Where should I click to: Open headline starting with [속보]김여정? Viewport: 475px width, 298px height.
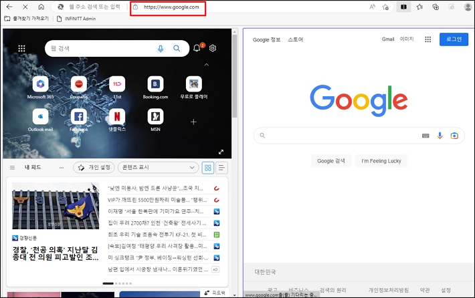point(157,246)
